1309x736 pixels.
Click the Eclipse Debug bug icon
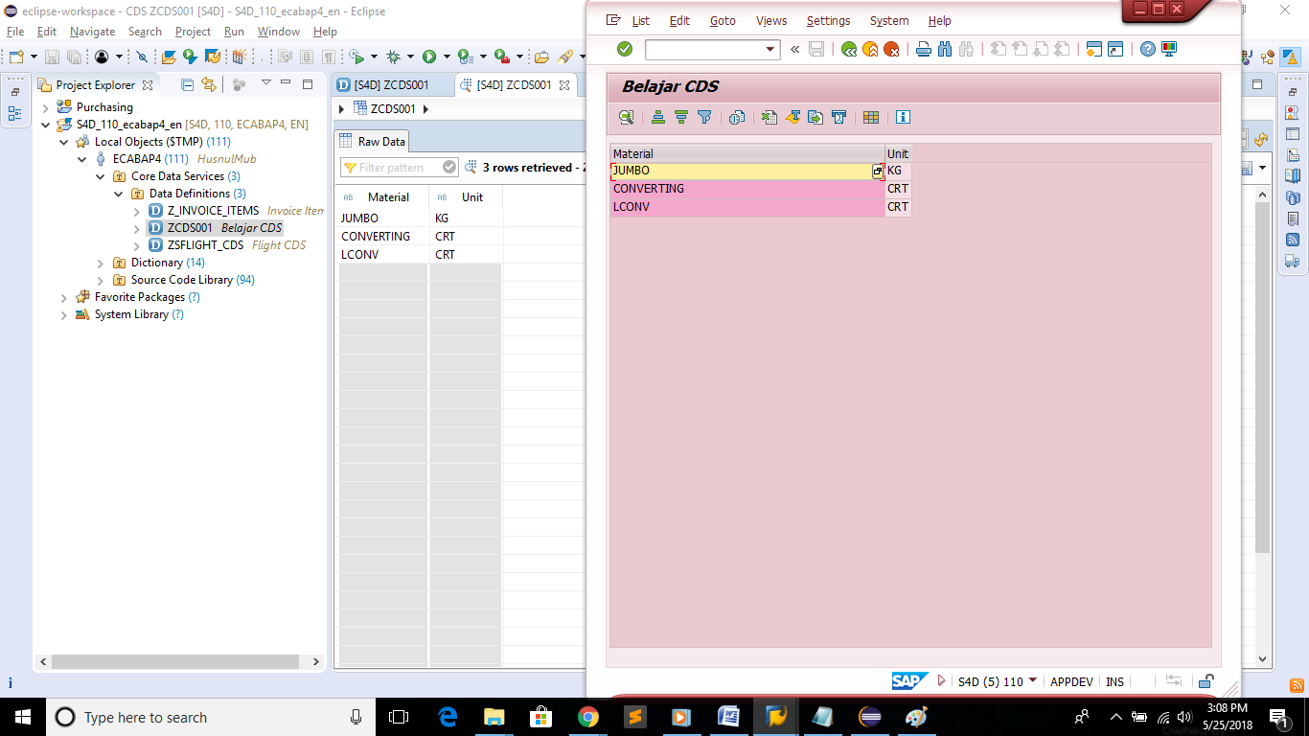point(393,57)
